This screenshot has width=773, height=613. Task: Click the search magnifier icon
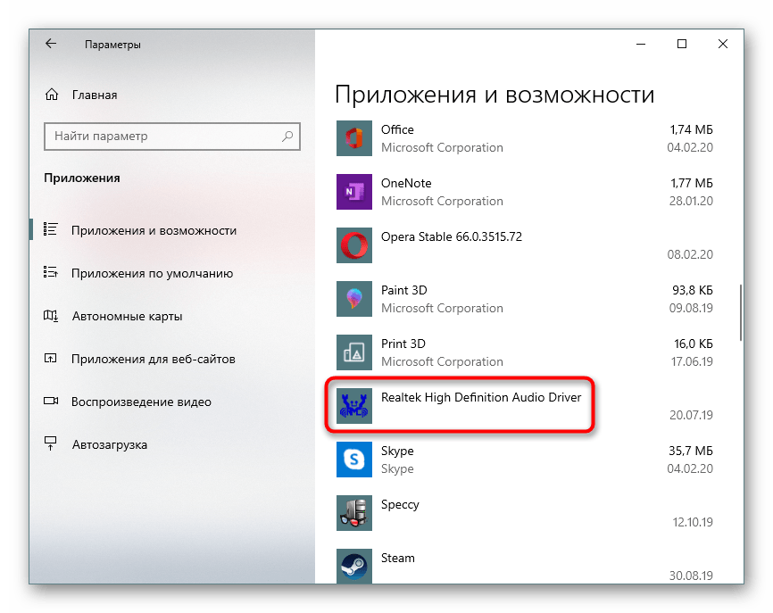(x=287, y=136)
